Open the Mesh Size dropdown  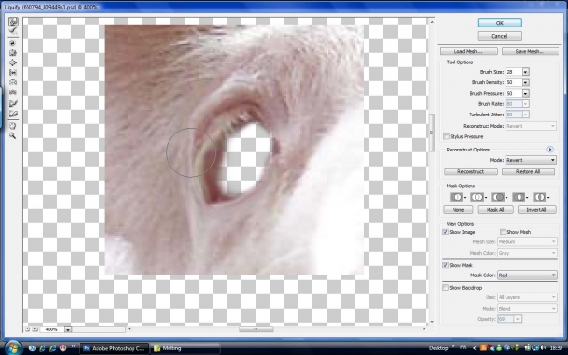tap(527, 241)
